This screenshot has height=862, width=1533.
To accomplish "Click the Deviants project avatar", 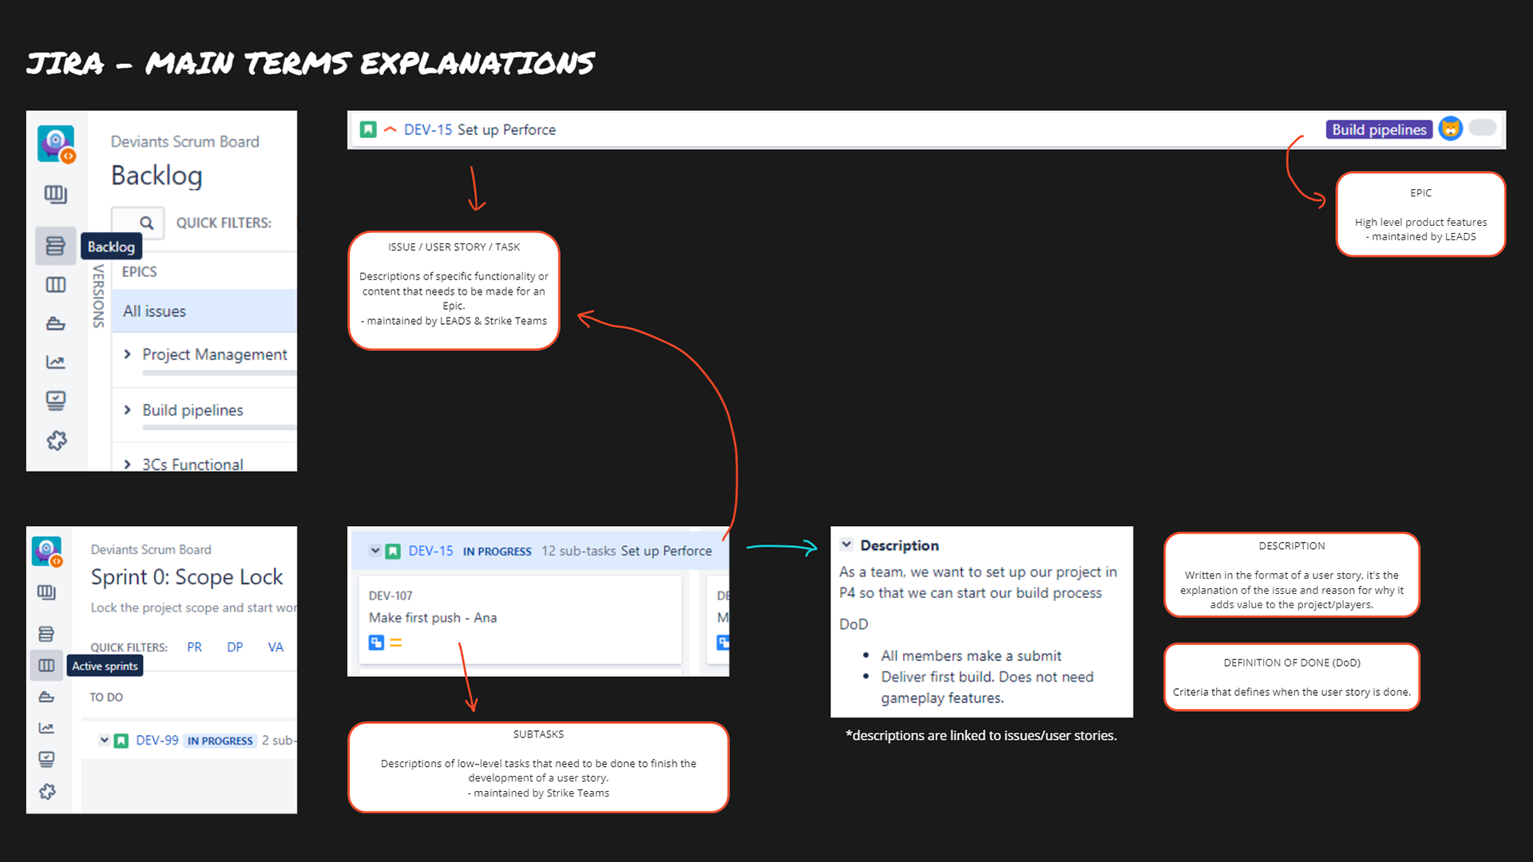I will [55, 144].
